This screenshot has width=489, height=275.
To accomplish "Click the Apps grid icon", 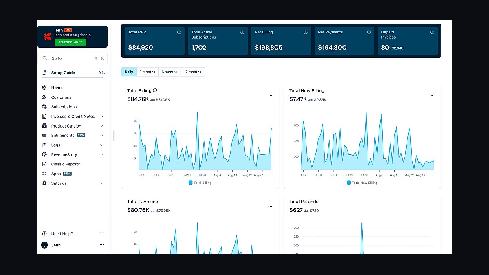I will point(44,174).
